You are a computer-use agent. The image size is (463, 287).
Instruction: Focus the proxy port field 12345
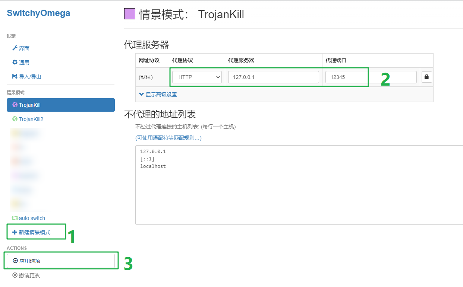coord(371,77)
